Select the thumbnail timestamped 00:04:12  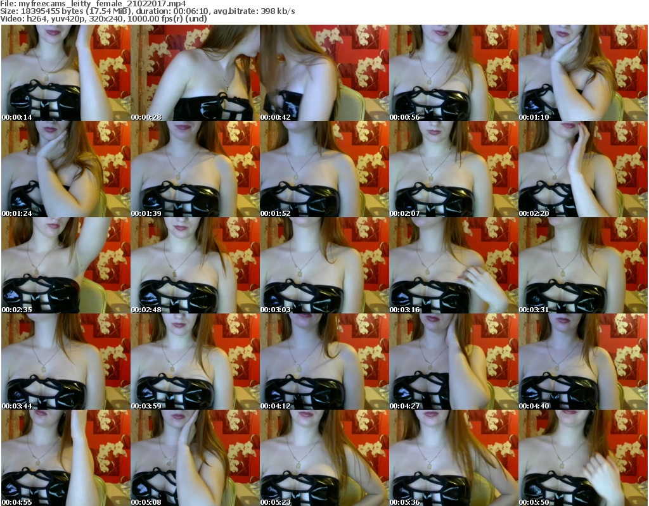[324, 362]
